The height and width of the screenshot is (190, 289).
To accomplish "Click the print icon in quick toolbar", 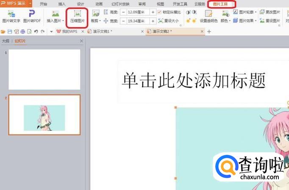I will point(23,32).
